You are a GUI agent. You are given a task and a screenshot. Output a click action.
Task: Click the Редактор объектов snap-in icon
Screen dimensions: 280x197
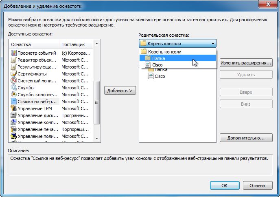click(x=14, y=60)
